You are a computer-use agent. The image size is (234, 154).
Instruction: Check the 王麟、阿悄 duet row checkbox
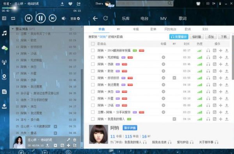93,112
